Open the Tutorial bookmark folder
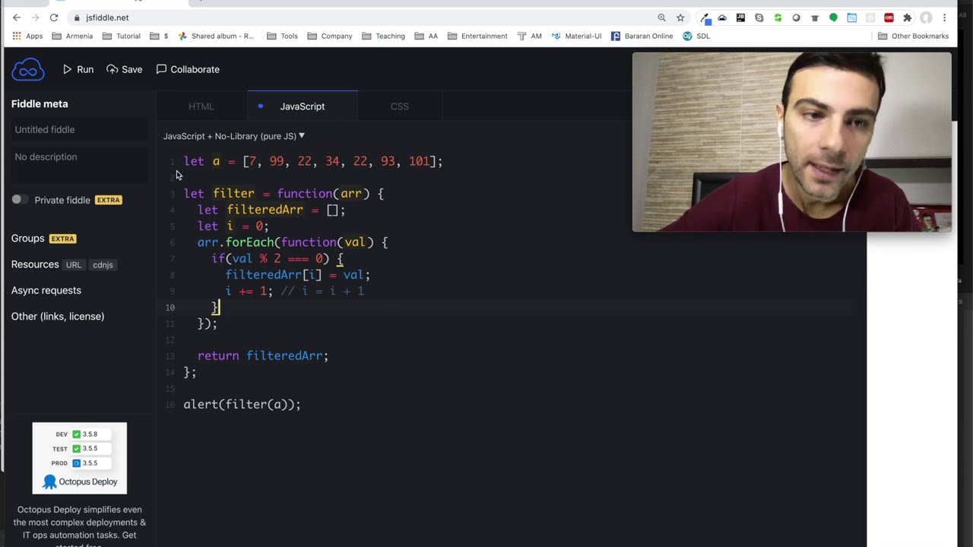 click(122, 36)
